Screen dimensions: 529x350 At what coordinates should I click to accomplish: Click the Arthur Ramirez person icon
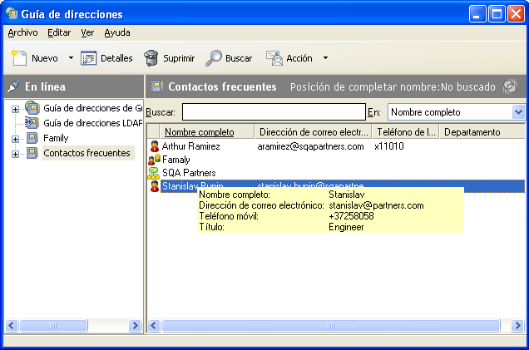point(155,146)
